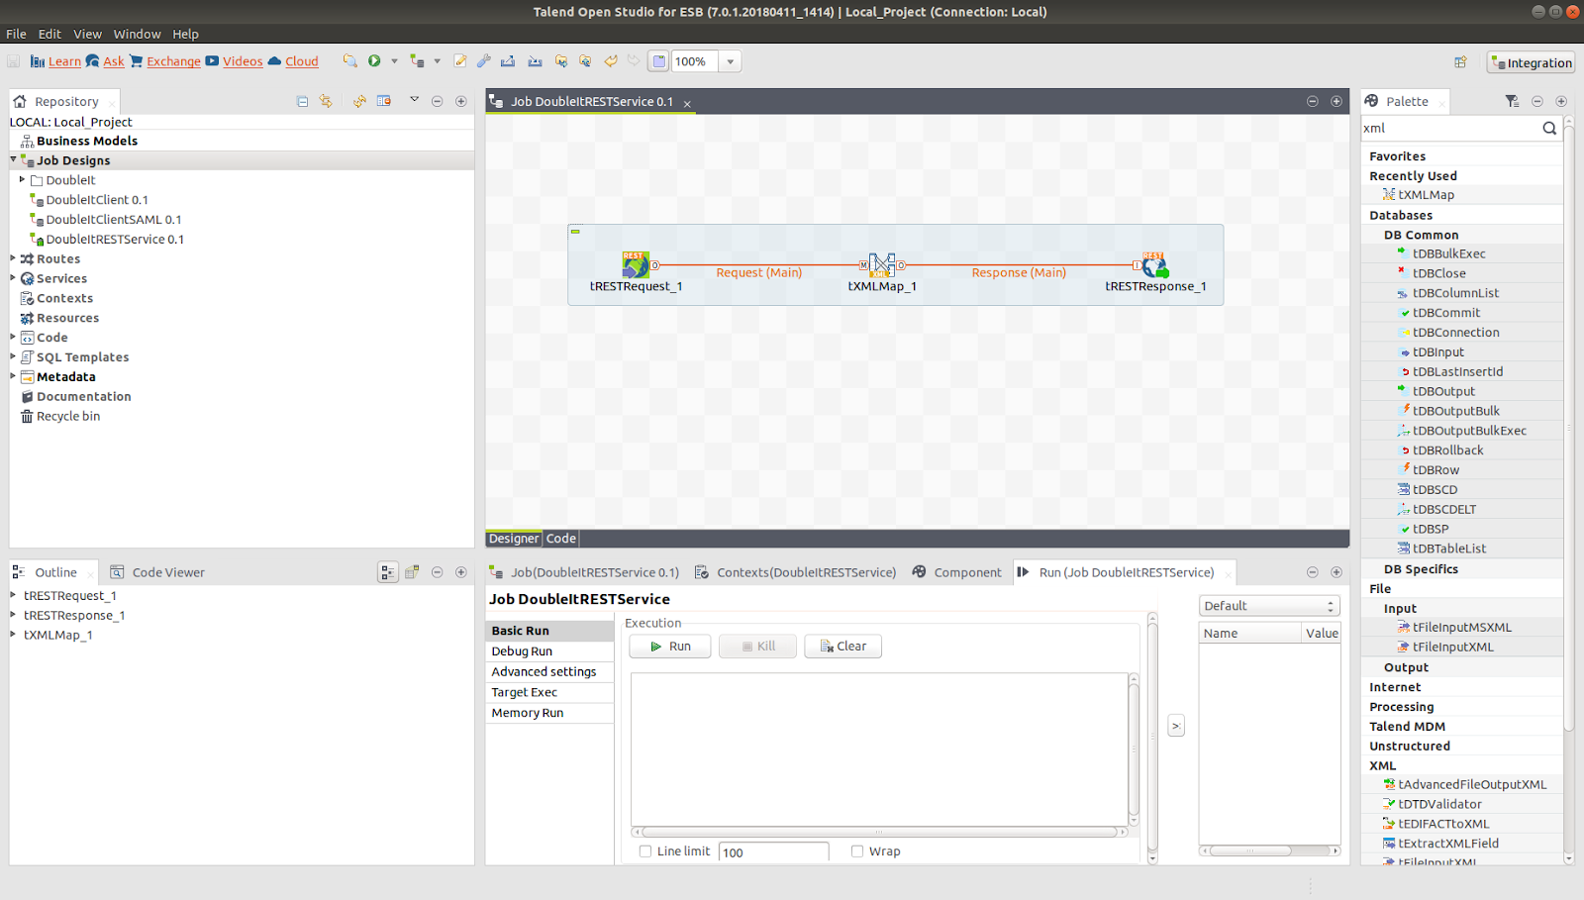Click the Line limit value field
The height and width of the screenshot is (900, 1584).
[773, 851]
